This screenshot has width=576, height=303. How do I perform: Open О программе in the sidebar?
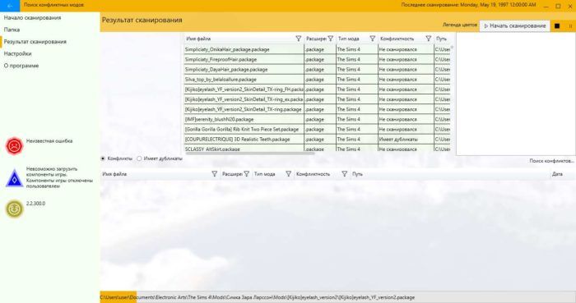(21, 66)
